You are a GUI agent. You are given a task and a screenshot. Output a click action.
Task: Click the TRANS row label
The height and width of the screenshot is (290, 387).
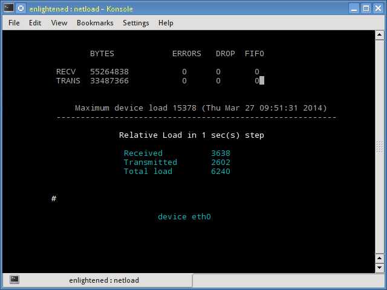click(x=68, y=81)
